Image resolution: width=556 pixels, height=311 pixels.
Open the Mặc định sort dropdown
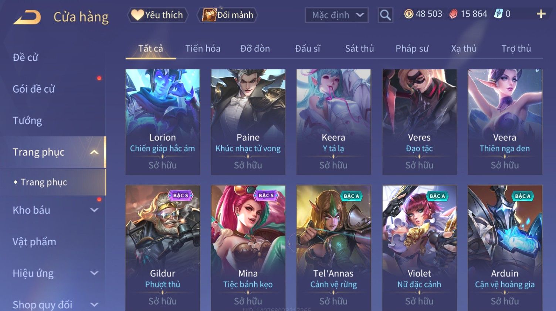337,15
